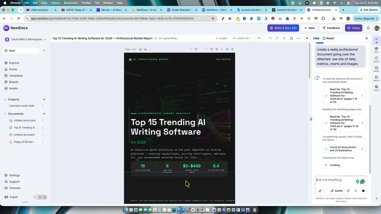381x214 pixels.
Task: Click the microphone icon in chat input
Action: coord(356,191)
